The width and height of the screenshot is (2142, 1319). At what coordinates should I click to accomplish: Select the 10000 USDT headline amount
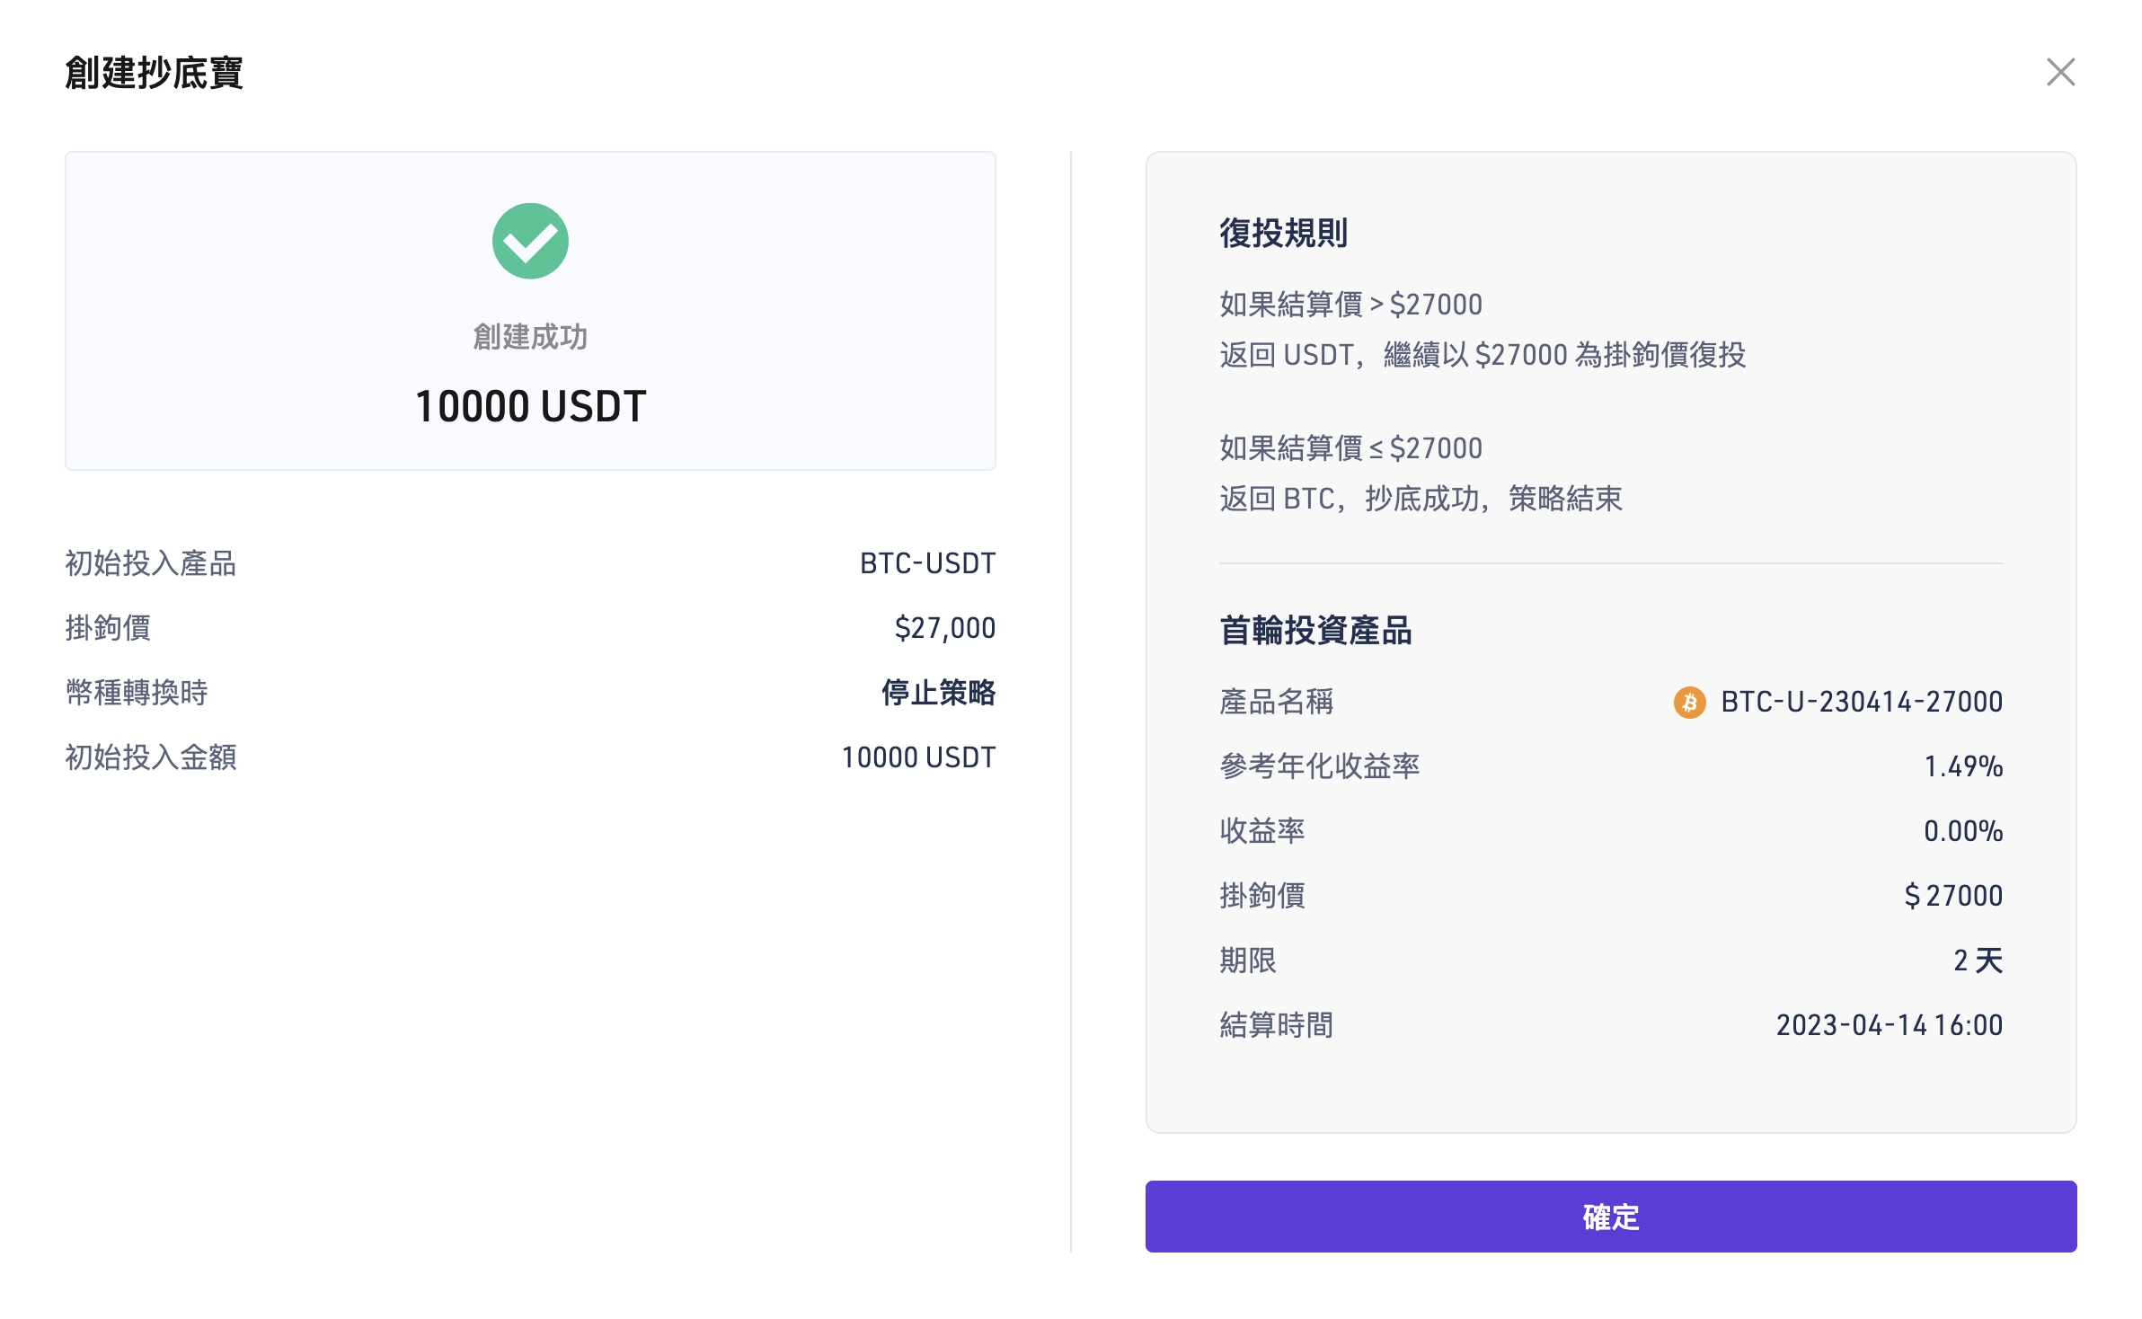tap(530, 406)
